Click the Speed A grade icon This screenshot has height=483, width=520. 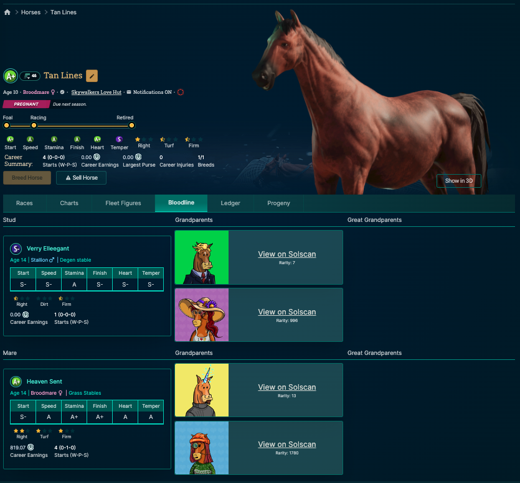point(30,139)
